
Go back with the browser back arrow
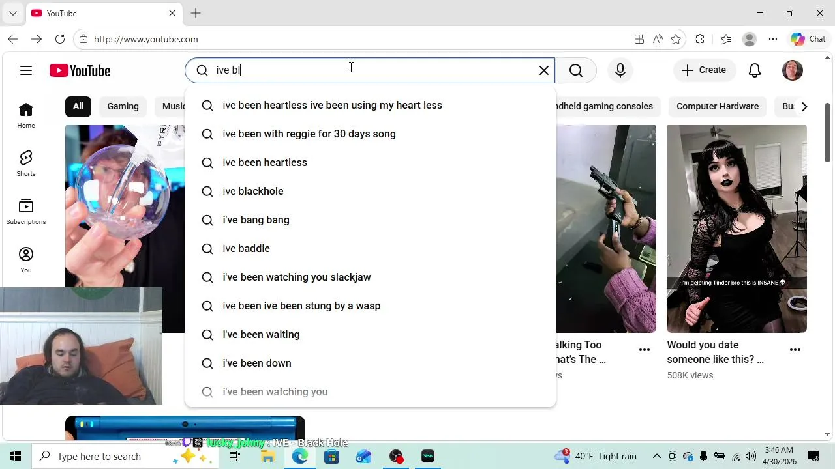click(13, 39)
